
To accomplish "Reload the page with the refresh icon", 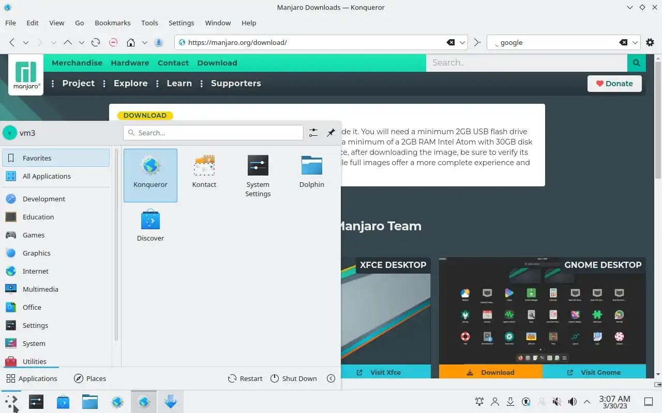I will click(x=96, y=42).
